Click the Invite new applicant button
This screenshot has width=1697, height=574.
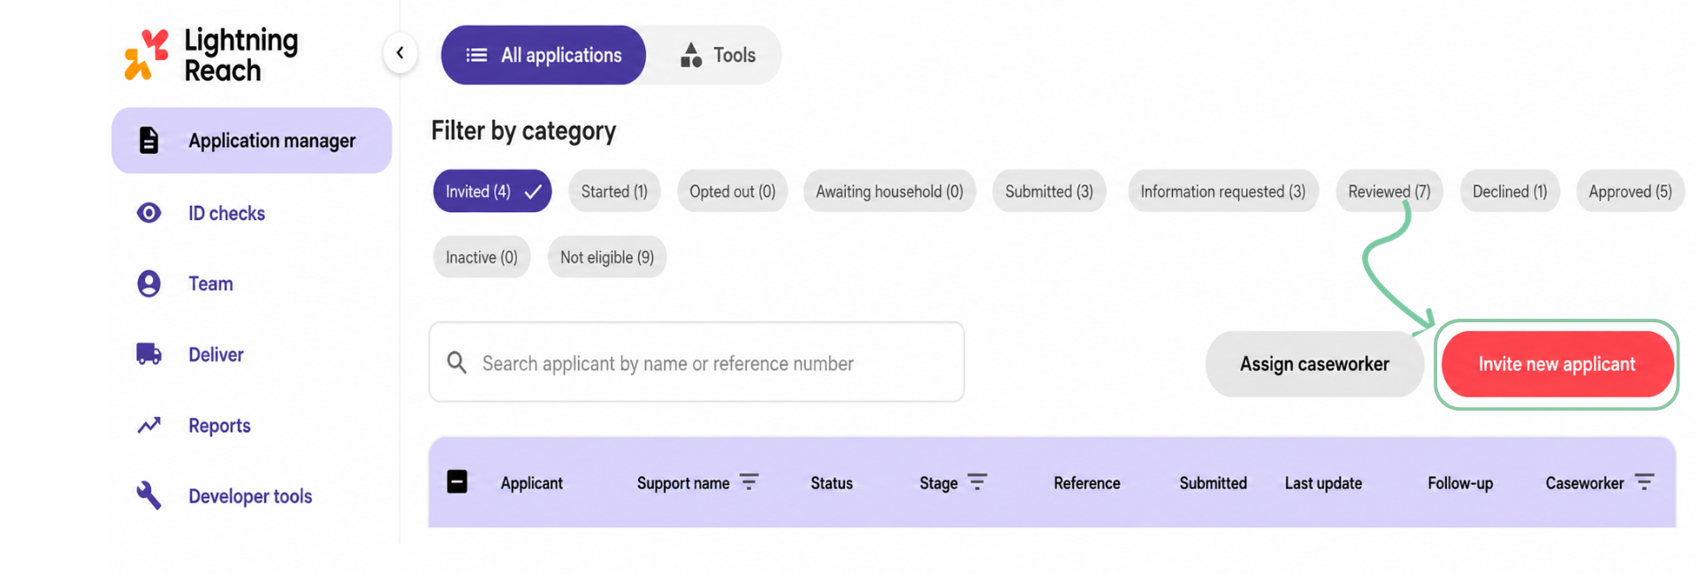pos(1557,364)
